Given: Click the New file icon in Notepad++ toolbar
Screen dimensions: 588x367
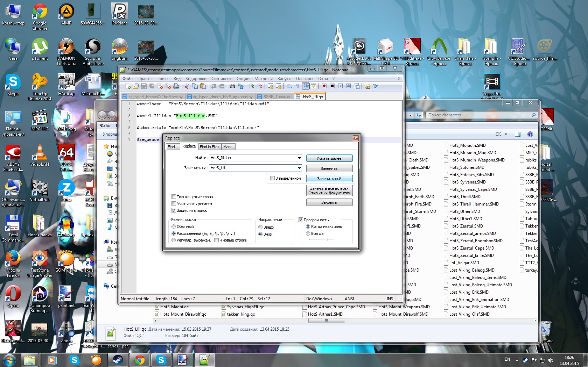Looking at the screenshot, I should click(x=128, y=86).
